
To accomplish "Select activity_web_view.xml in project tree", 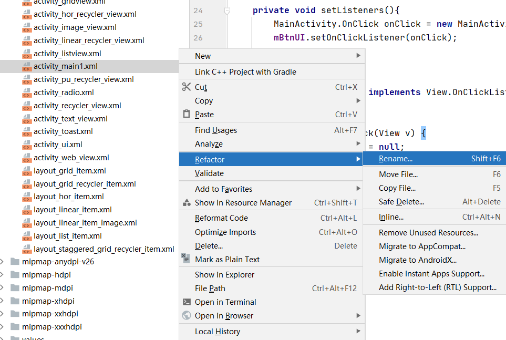I will tap(71, 158).
